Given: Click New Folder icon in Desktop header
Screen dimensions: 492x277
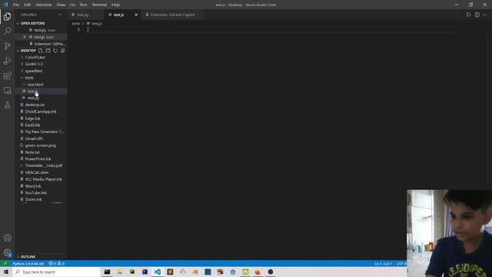Looking at the screenshot, I should coord(48,51).
